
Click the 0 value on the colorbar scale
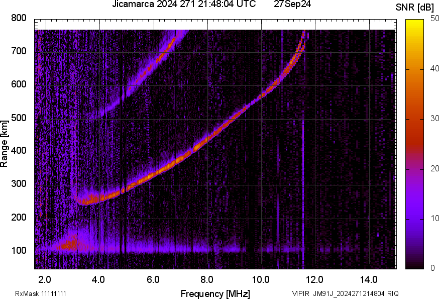pyautogui.click(x=432, y=268)
